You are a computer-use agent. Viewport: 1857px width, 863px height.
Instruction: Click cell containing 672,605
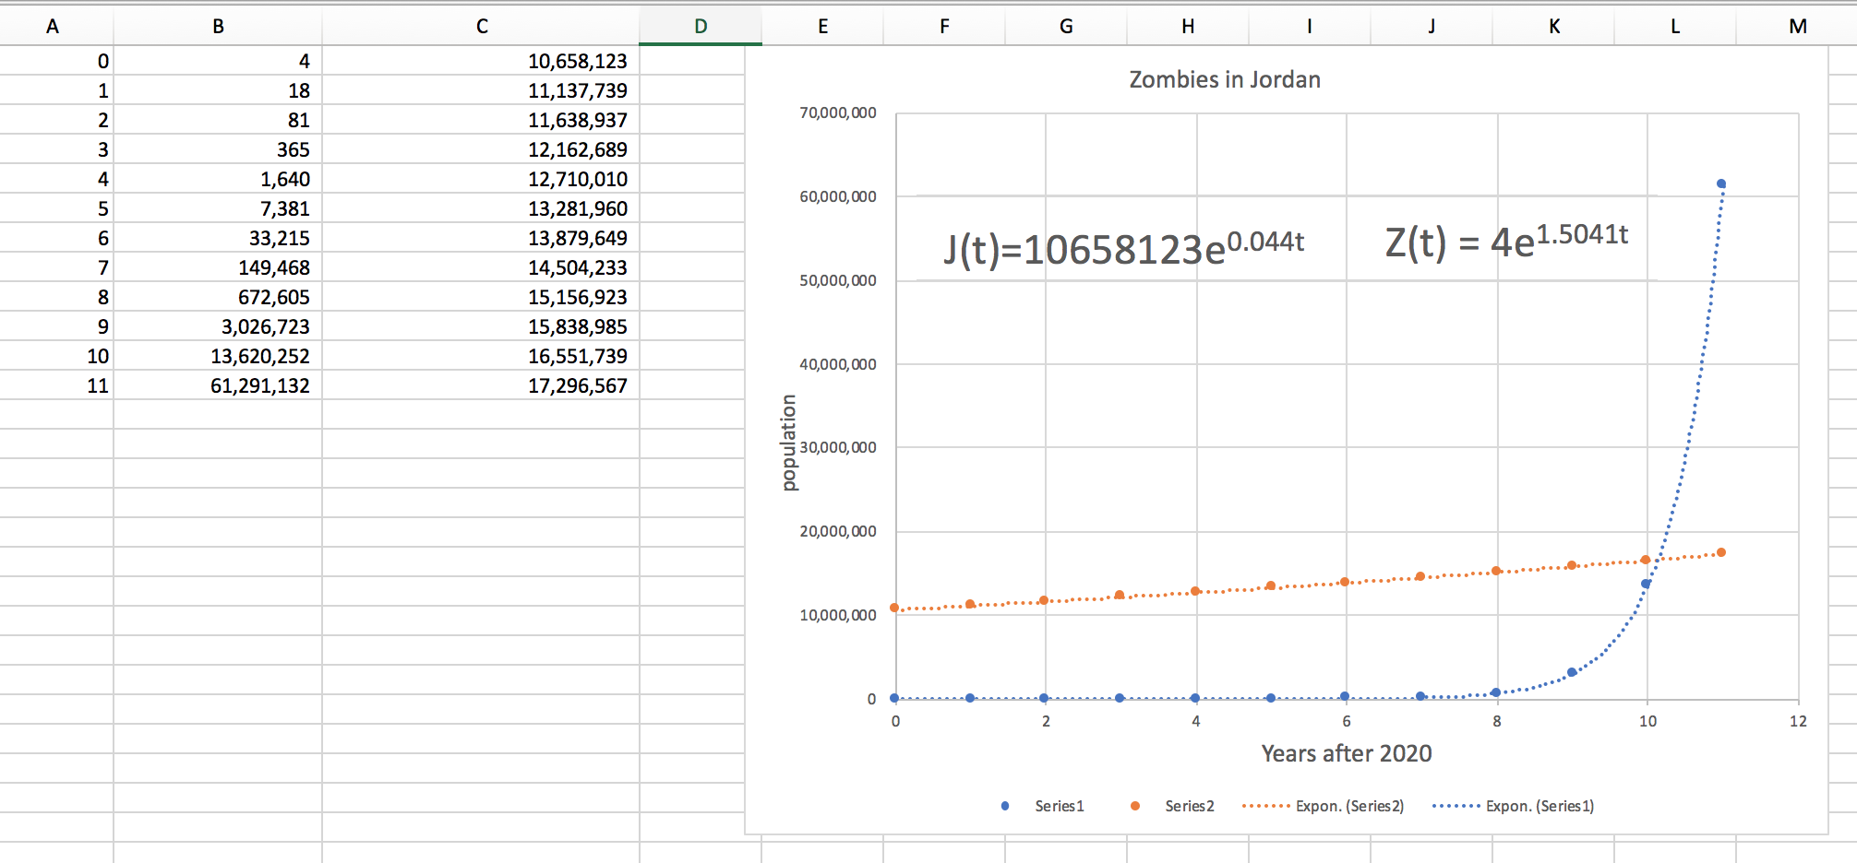218,297
